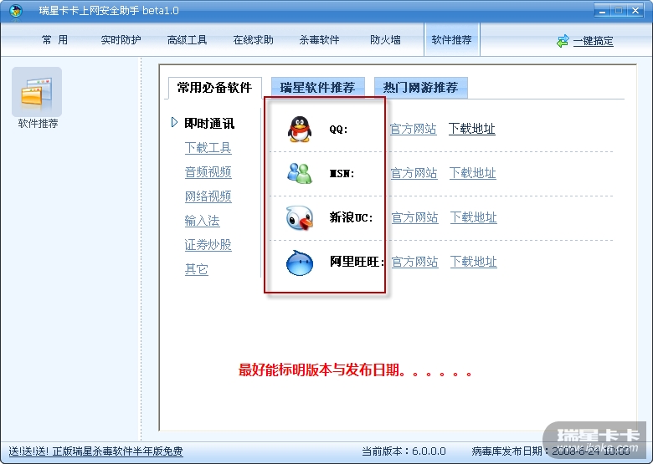Select the 软件推荐 top menu tab

tap(452, 39)
